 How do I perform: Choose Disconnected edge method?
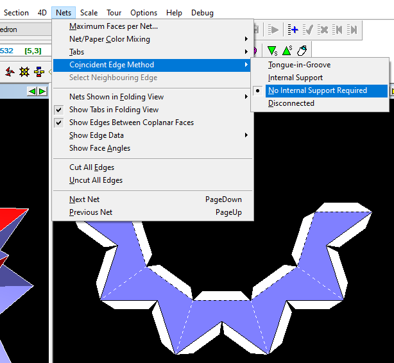(x=320, y=103)
